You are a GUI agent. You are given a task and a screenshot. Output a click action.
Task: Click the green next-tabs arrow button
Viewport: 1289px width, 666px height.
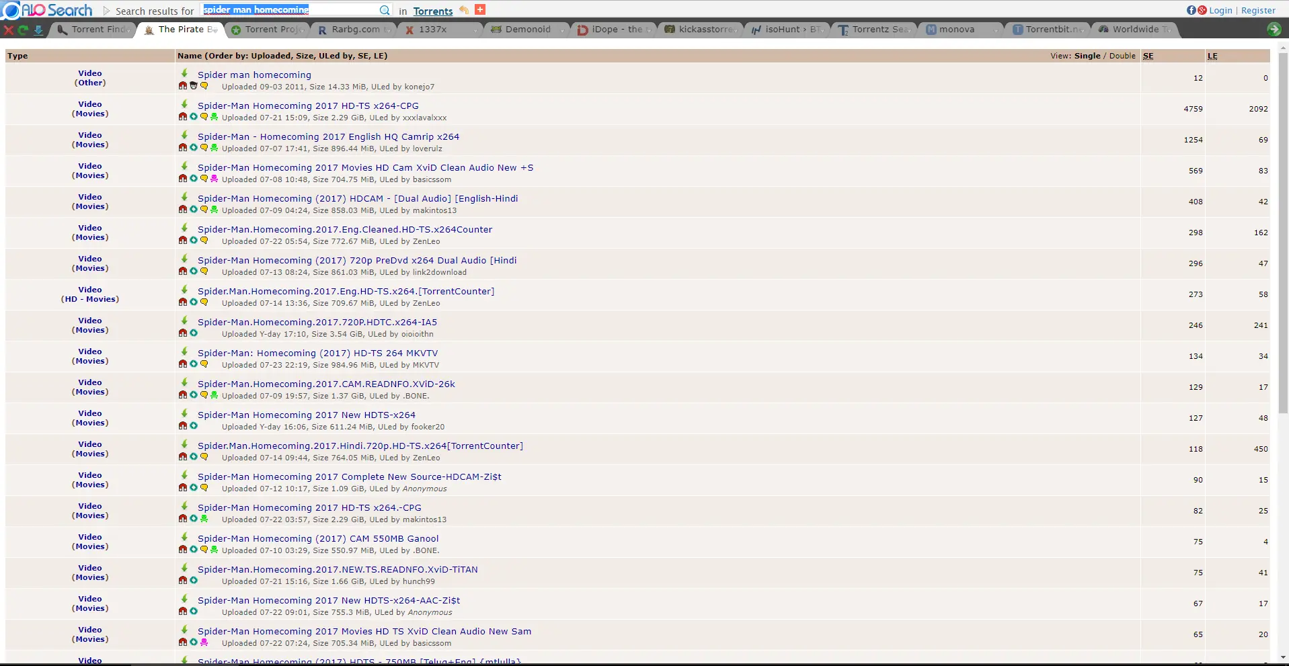(1274, 29)
